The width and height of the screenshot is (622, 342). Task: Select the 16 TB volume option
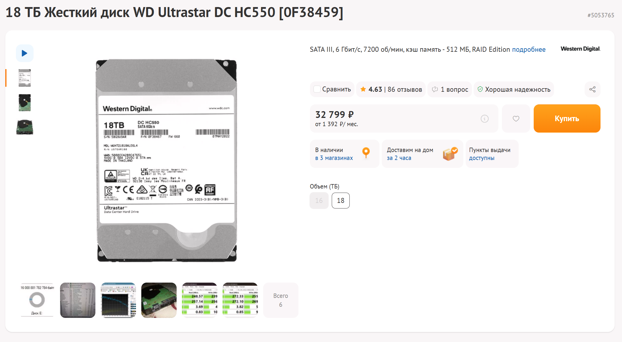319,201
